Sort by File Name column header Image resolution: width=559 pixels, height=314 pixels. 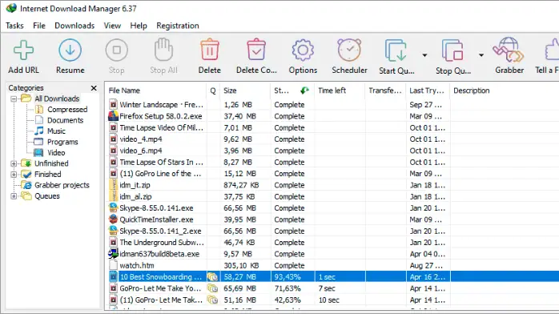(x=156, y=91)
